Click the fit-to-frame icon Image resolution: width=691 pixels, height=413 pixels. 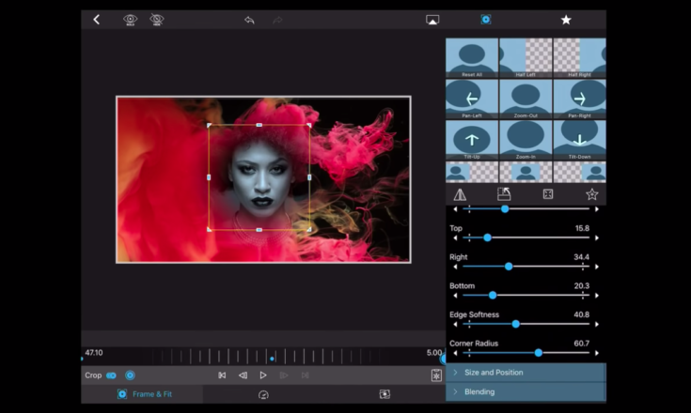point(548,194)
